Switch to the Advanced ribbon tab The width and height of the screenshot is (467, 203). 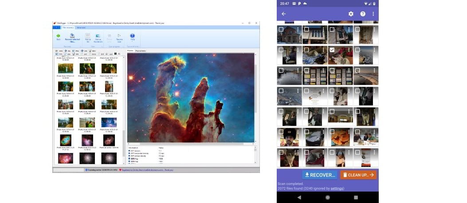(81, 27)
